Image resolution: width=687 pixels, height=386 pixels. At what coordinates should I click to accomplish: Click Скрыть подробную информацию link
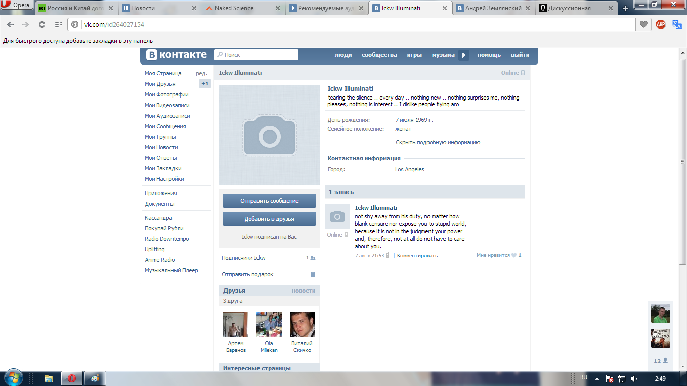click(x=438, y=142)
